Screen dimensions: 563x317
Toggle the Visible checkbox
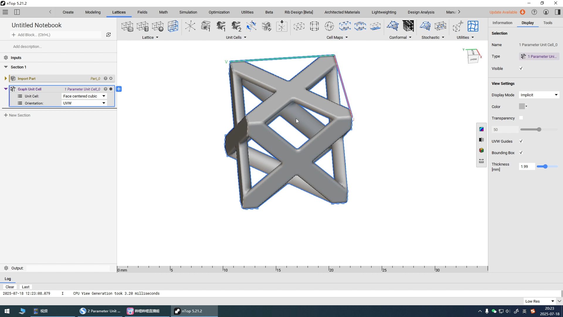(521, 68)
